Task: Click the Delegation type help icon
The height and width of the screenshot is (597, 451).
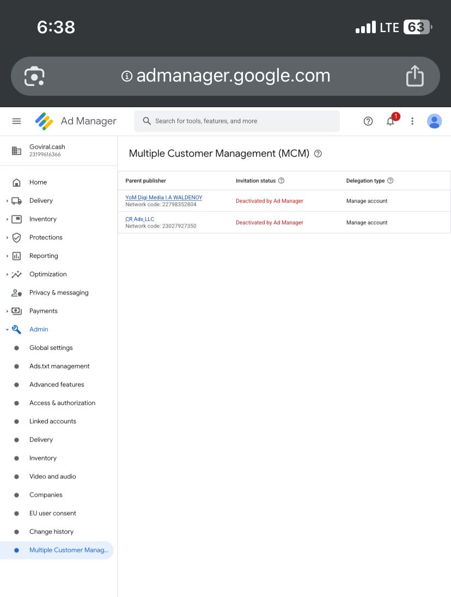Action: [x=391, y=181]
